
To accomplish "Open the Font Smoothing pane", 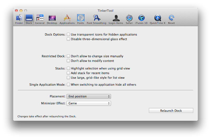I will (x=96, y=20).
